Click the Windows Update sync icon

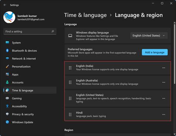[x=7, y=122]
